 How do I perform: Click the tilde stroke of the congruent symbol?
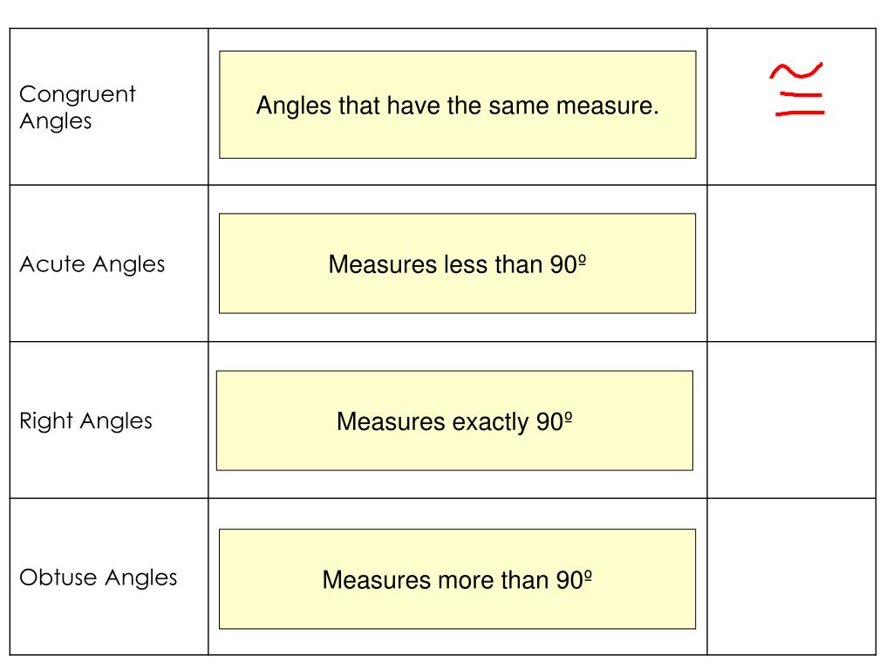tap(796, 71)
